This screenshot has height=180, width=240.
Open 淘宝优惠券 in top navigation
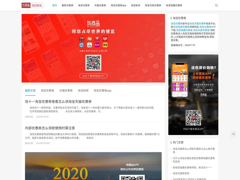pos(84,5)
